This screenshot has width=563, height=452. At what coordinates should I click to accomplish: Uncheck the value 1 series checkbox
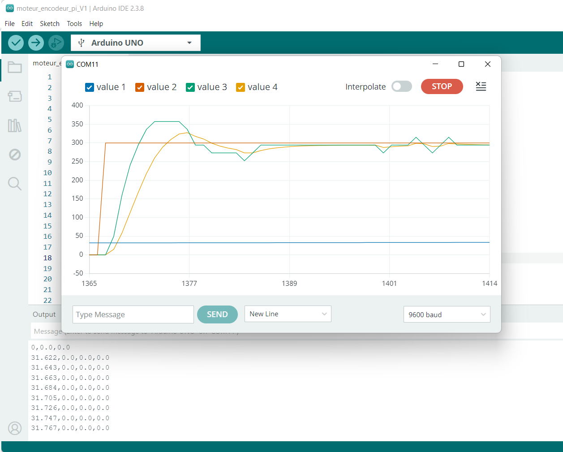(x=90, y=87)
